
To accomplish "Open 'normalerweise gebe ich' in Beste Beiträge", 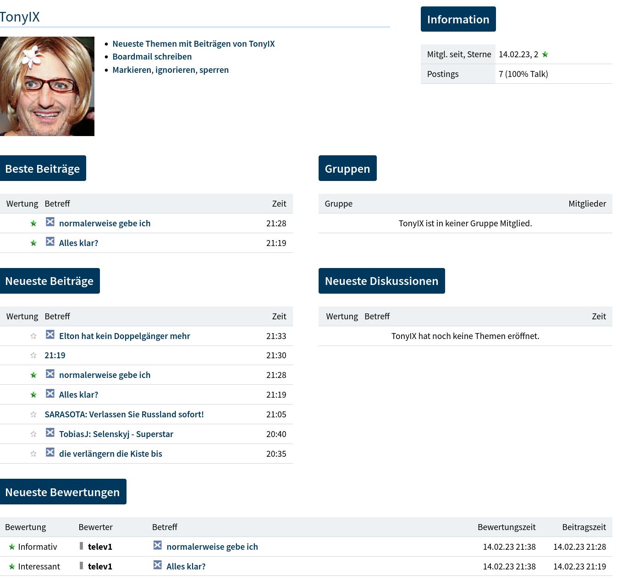I will point(105,224).
